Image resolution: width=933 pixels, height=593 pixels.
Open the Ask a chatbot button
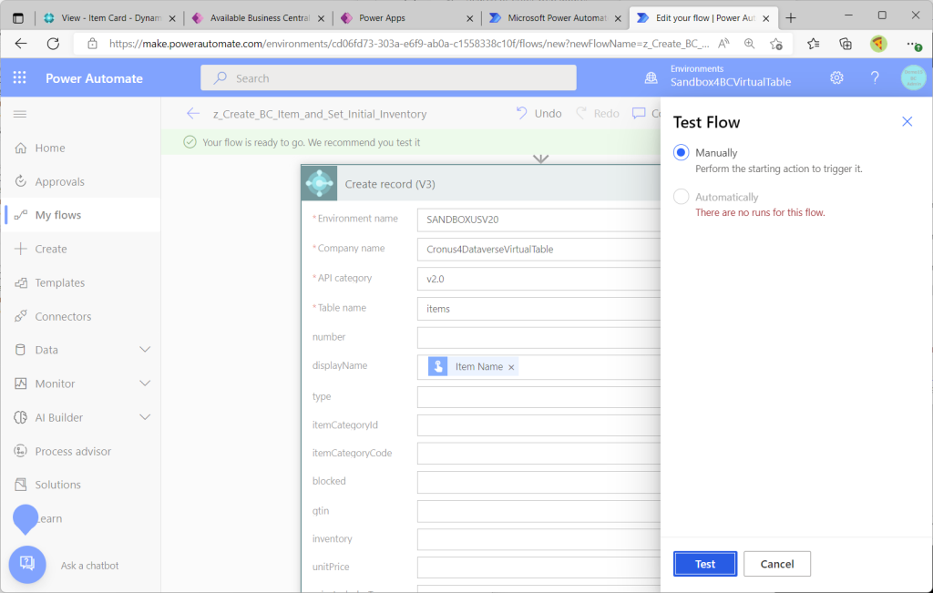pos(27,565)
